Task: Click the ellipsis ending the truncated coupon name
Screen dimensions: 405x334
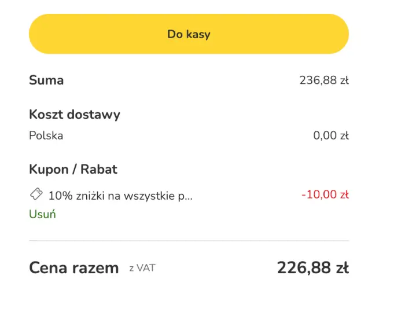Action: pyautogui.click(x=189, y=197)
